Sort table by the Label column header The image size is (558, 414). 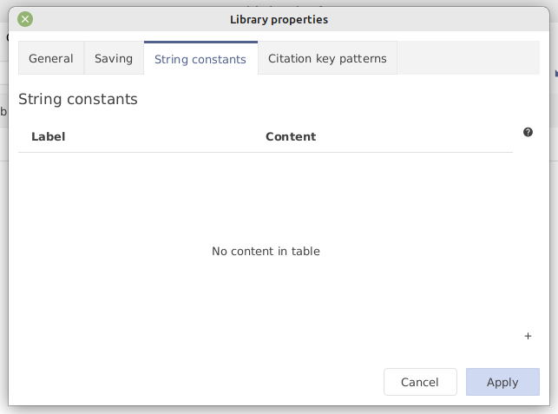[49, 136]
